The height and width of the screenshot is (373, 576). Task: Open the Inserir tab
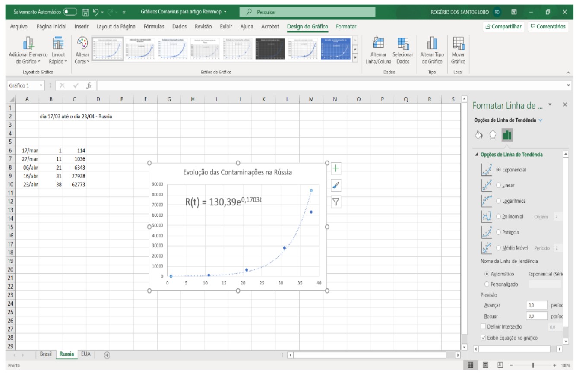(82, 27)
